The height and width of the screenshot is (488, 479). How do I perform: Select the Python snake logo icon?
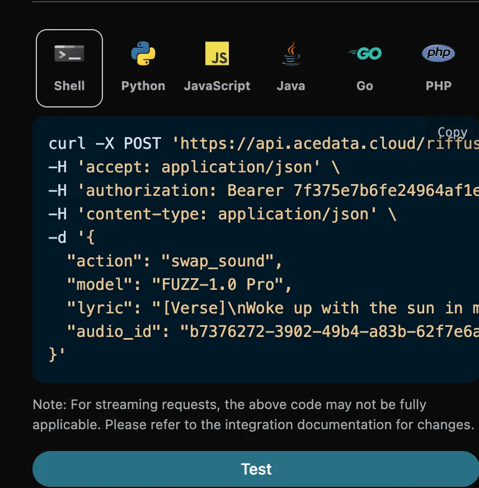[143, 54]
